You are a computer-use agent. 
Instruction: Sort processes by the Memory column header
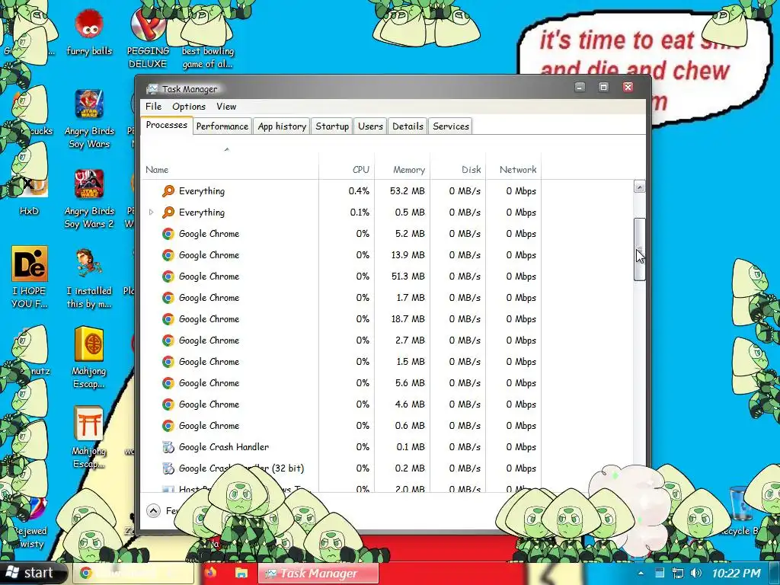[402, 170]
